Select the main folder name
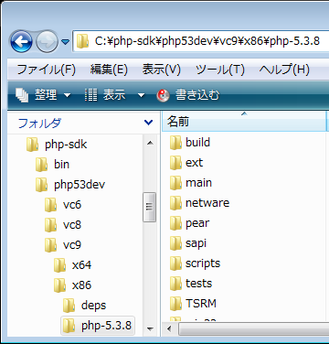This screenshot has height=344, width=329. coord(199,183)
